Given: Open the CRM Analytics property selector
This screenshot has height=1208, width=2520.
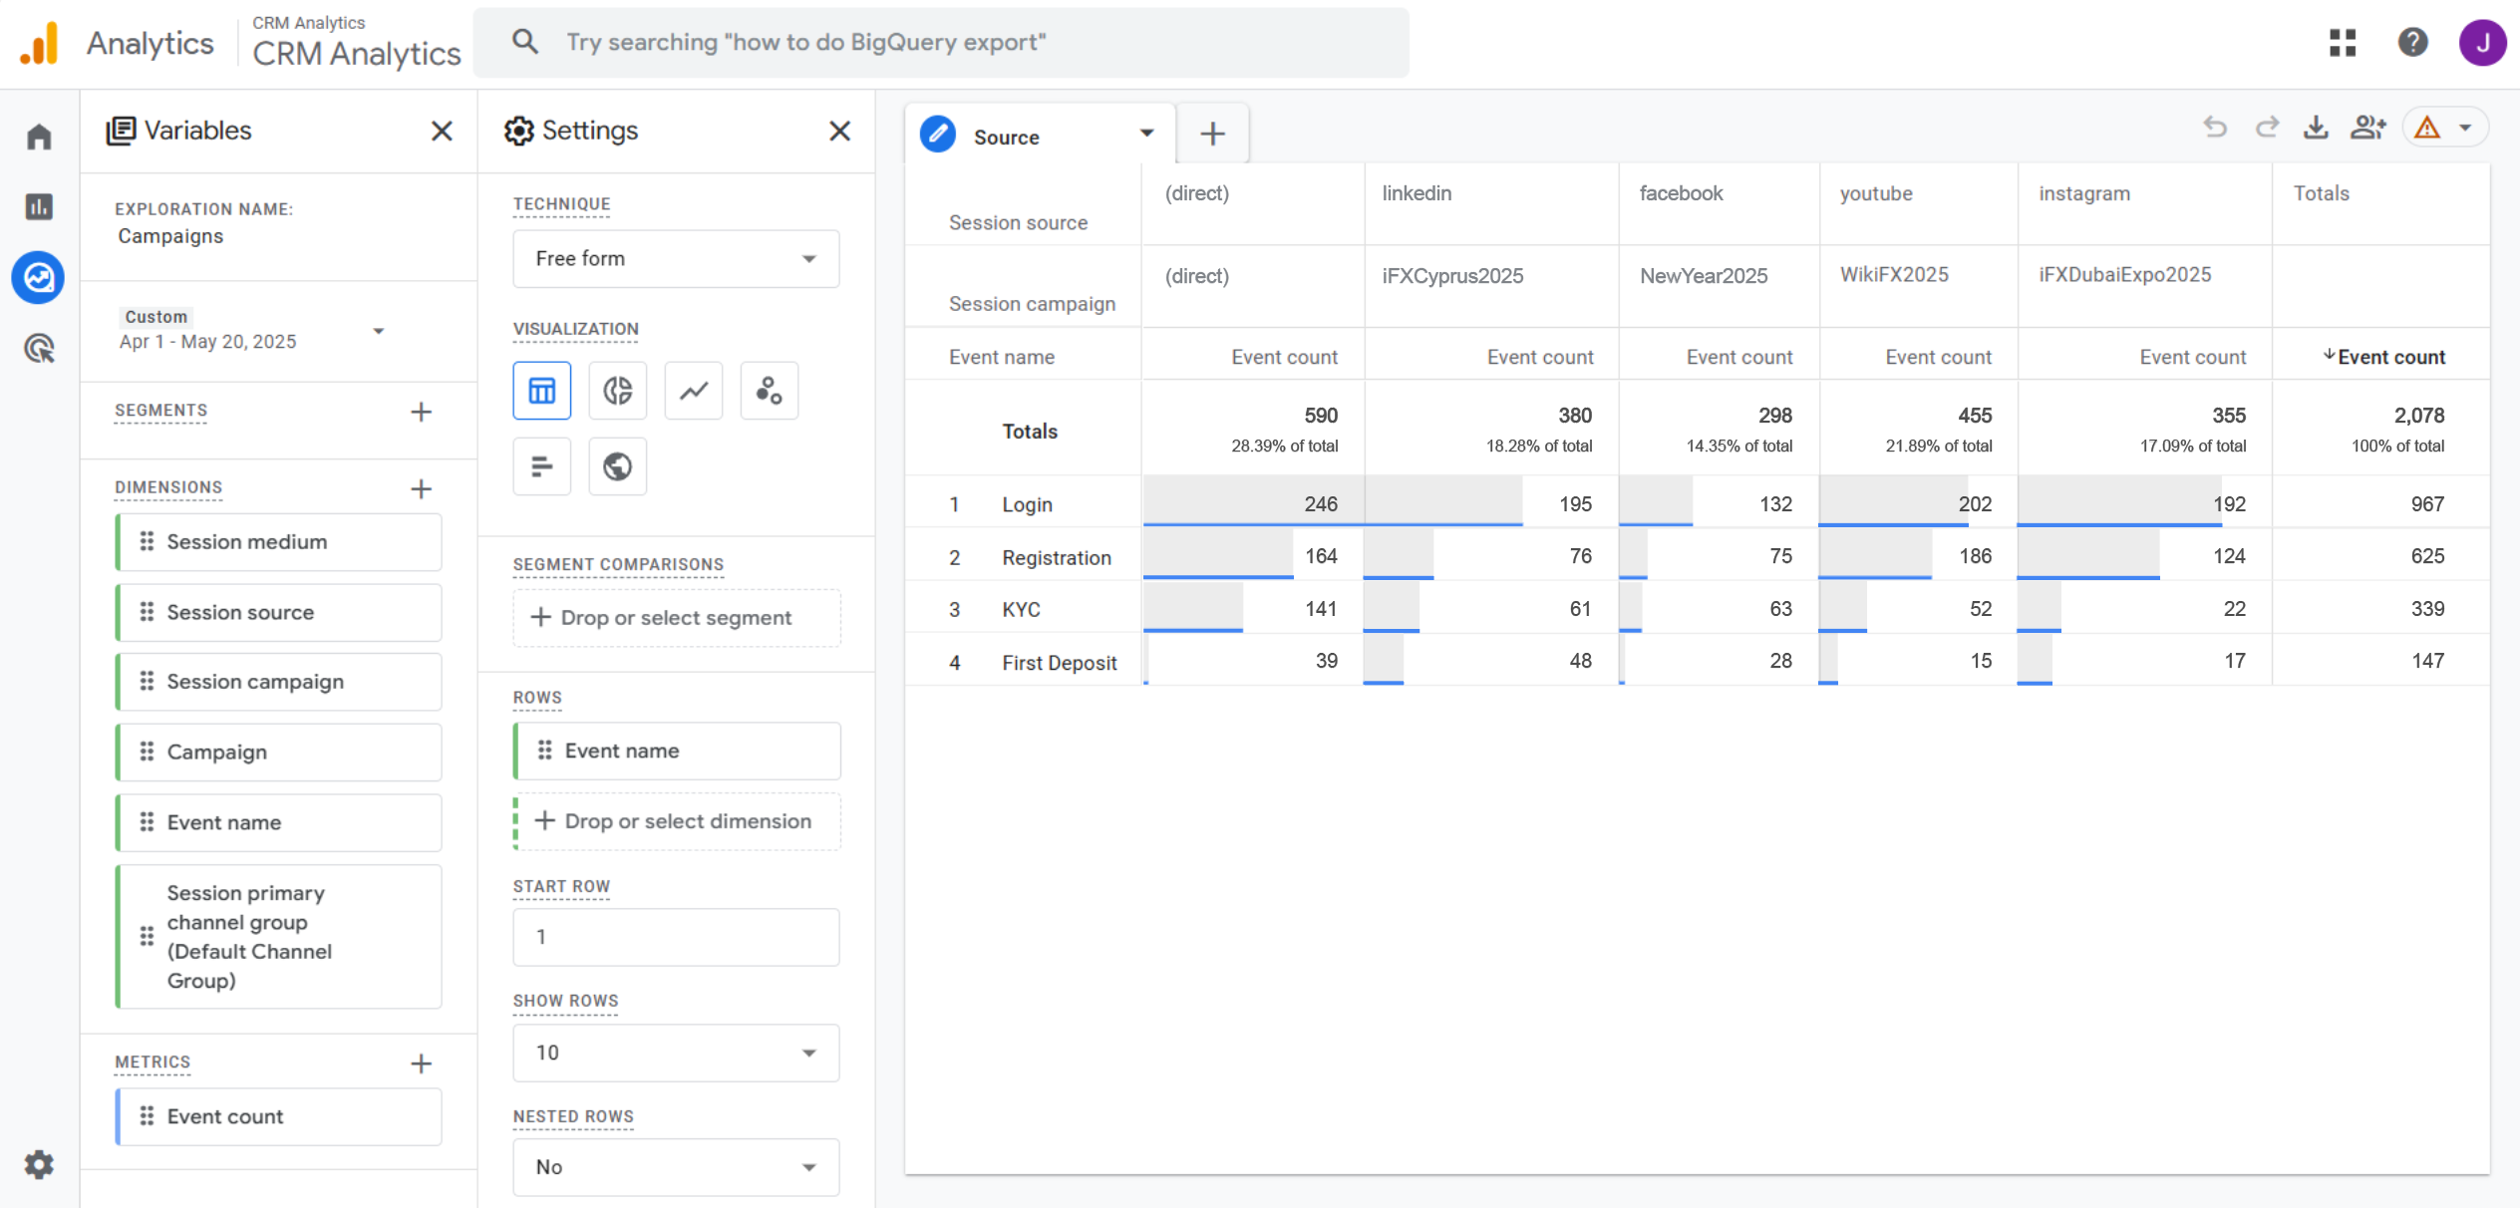Looking at the screenshot, I should pos(356,43).
